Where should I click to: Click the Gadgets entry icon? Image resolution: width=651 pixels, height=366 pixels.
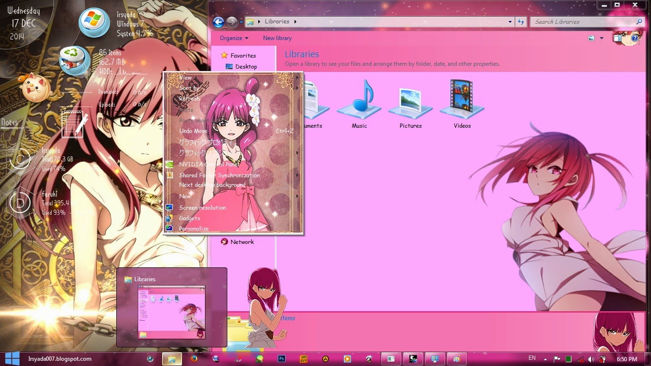coord(169,218)
